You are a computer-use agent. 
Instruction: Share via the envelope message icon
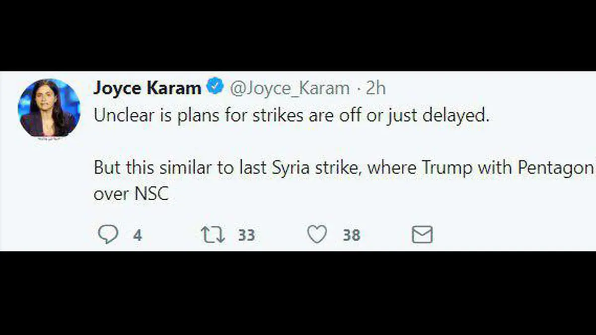(x=422, y=235)
